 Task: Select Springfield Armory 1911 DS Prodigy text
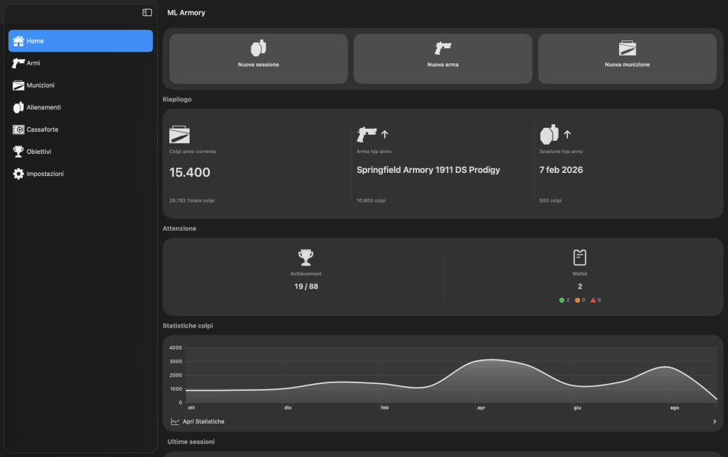coord(428,170)
